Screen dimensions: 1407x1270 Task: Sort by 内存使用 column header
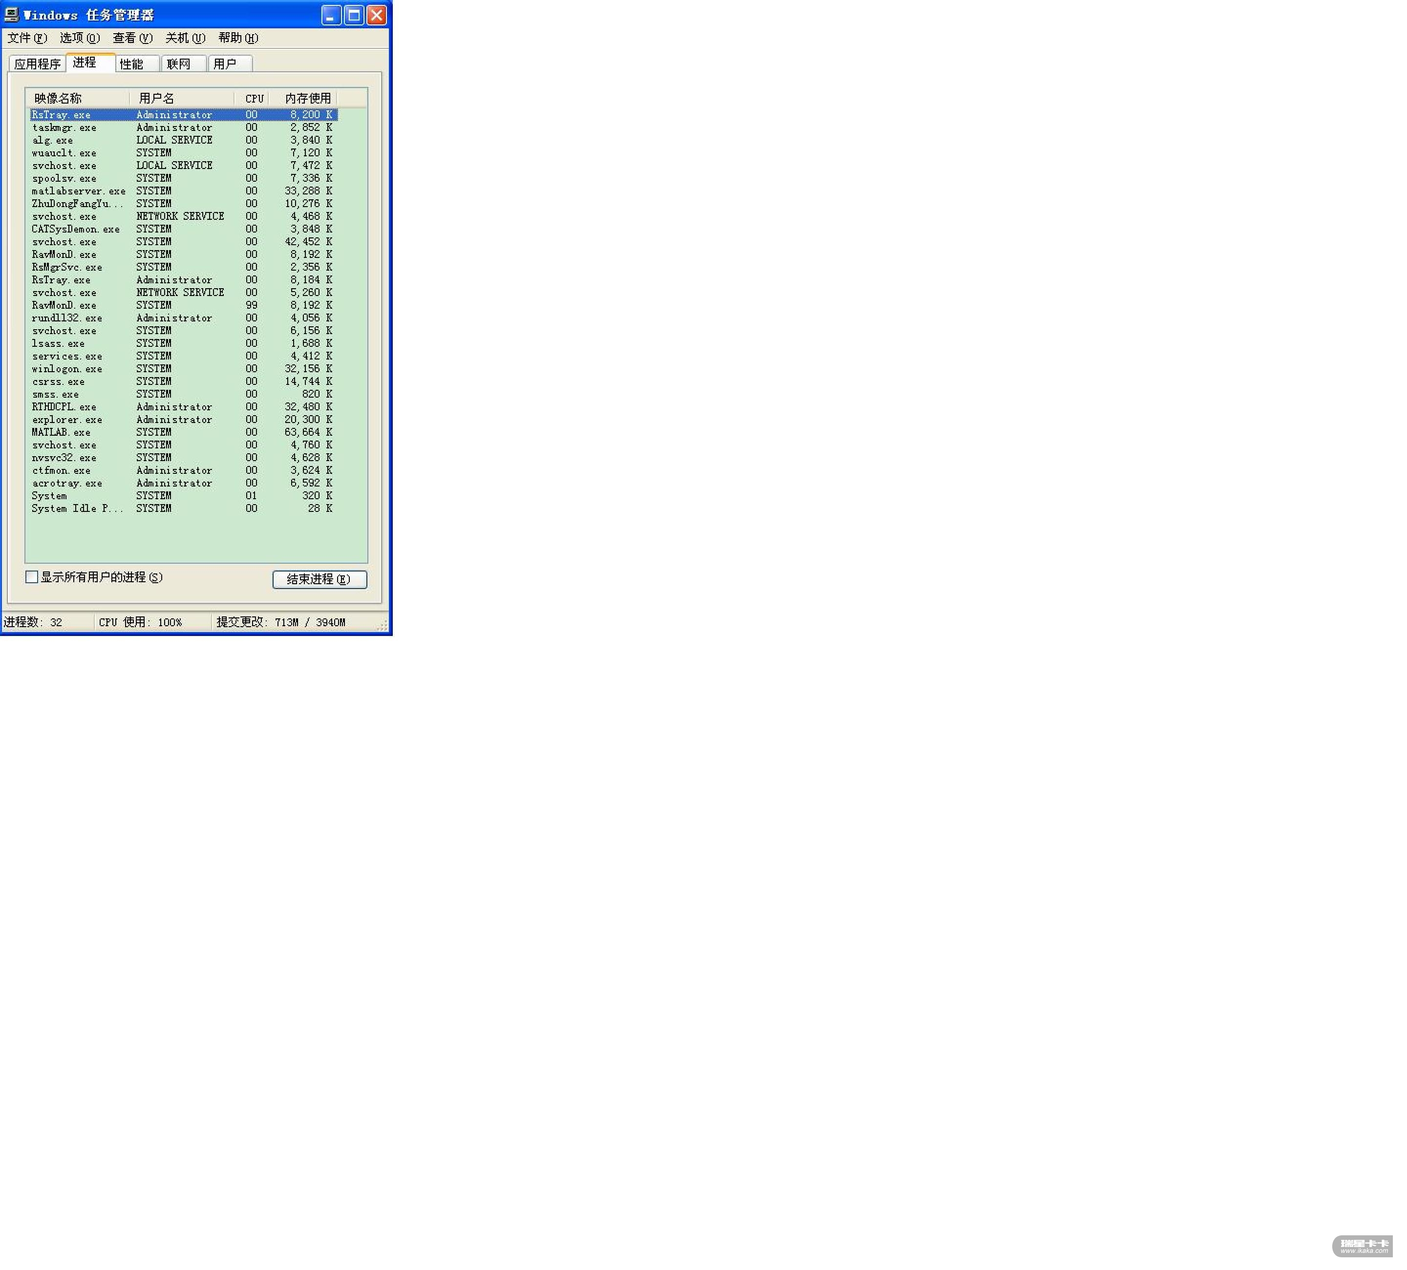pos(308,98)
